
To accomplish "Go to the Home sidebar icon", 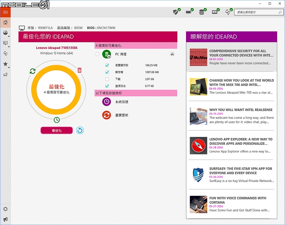I will click(x=6, y=22).
